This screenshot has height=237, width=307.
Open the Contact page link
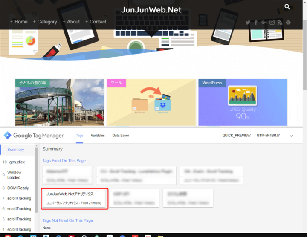pyautogui.click(x=96, y=22)
